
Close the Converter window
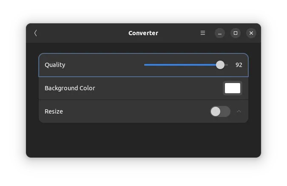[x=251, y=33]
